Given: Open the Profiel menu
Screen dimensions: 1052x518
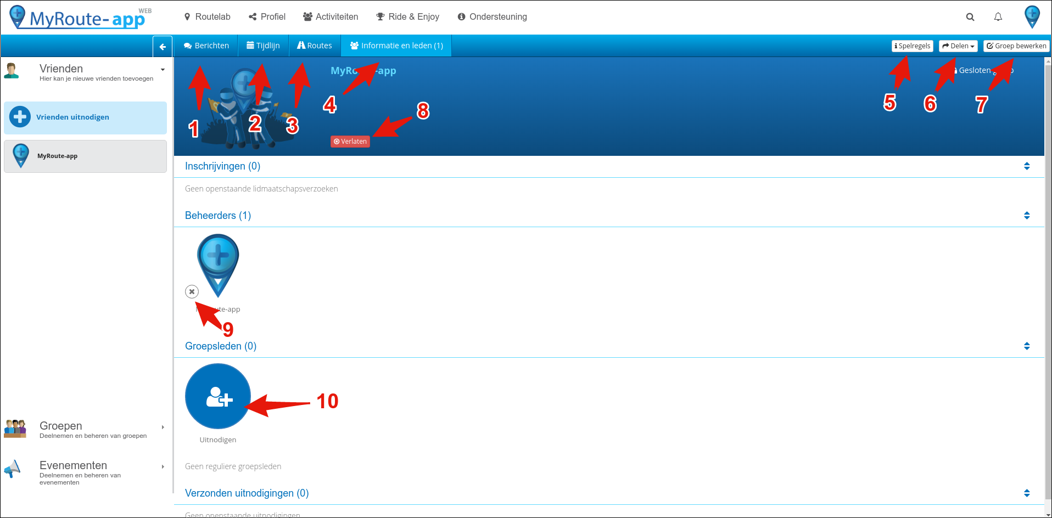Looking at the screenshot, I should pos(267,17).
